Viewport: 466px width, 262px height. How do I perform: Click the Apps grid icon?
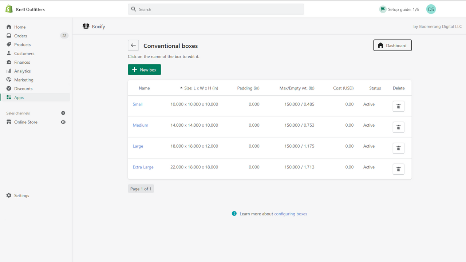(8, 97)
